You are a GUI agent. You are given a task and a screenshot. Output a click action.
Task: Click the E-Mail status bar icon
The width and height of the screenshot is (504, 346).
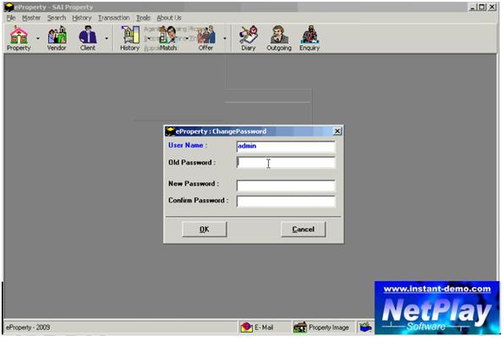[247, 327]
